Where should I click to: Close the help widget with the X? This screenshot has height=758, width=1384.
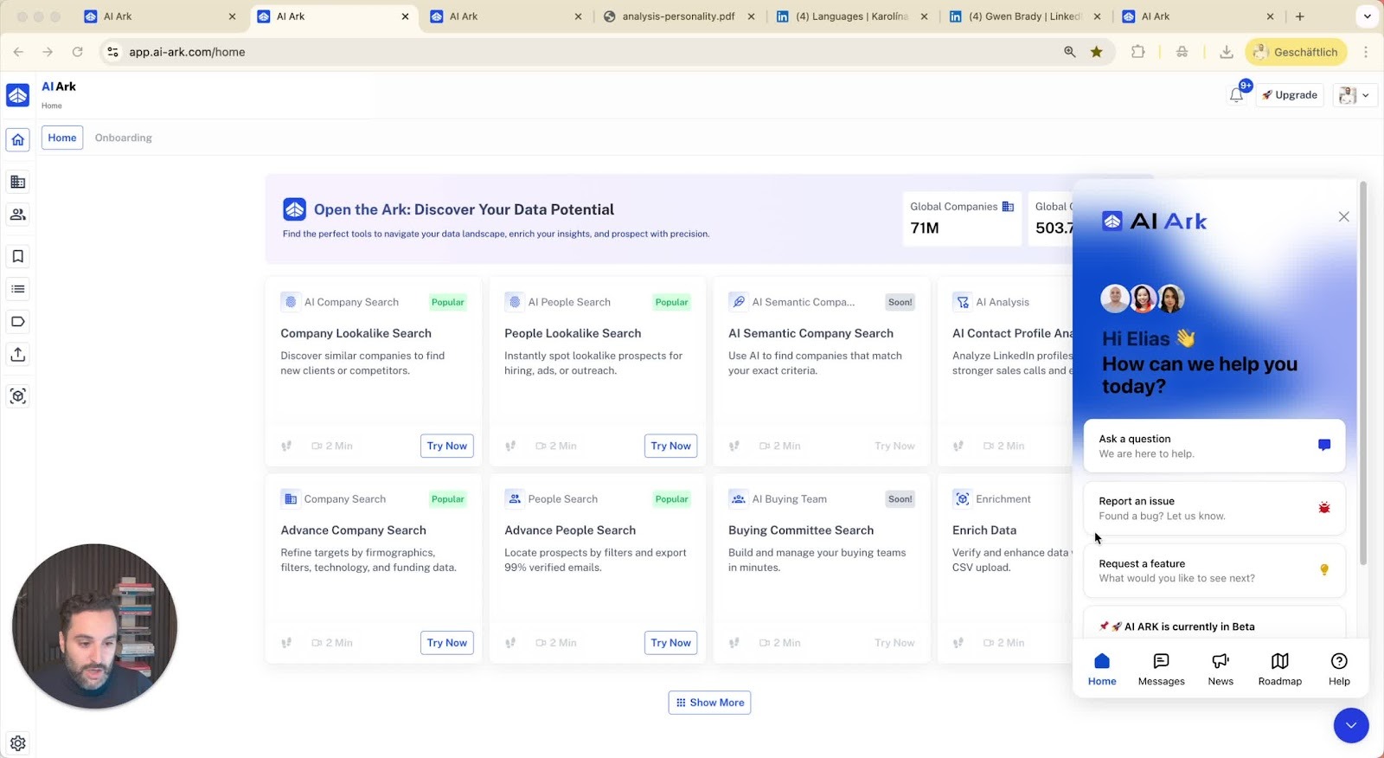coord(1343,216)
